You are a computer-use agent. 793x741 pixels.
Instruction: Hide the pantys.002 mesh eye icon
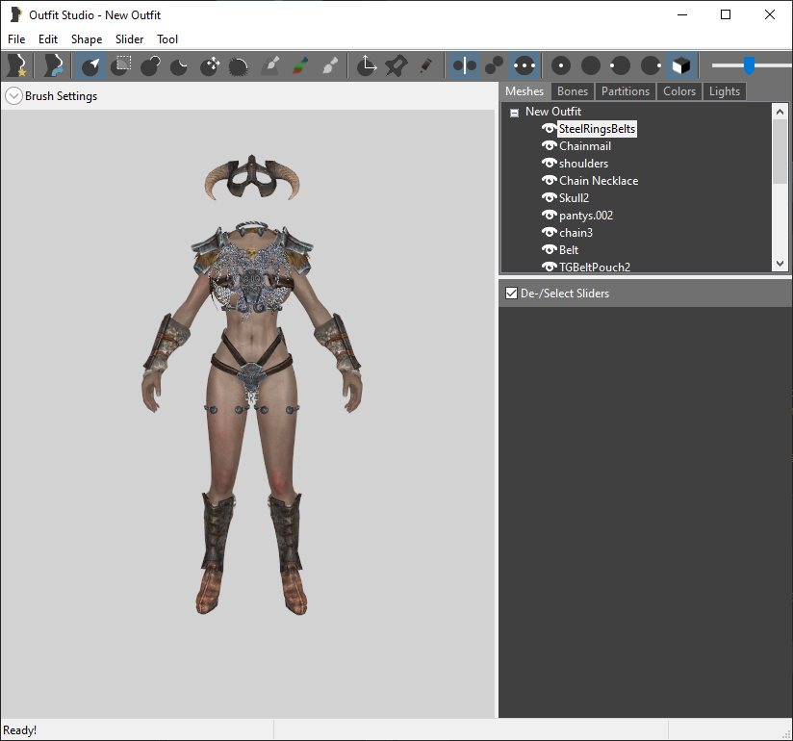pyautogui.click(x=549, y=215)
